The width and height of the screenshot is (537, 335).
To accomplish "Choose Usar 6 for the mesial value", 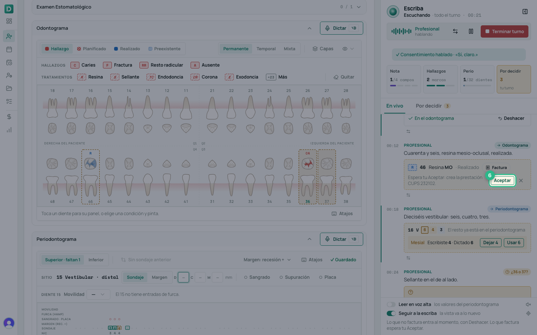I will click(x=514, y=243).
